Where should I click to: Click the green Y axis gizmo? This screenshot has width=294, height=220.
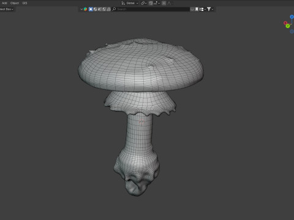(x=288, y=26)
